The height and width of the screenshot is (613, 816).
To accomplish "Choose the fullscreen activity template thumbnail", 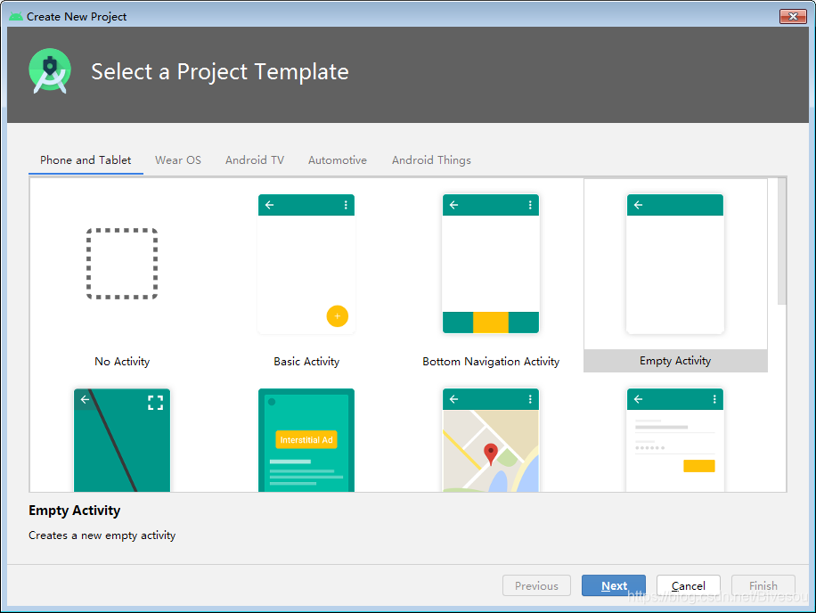I will click(x=122, y=440).
